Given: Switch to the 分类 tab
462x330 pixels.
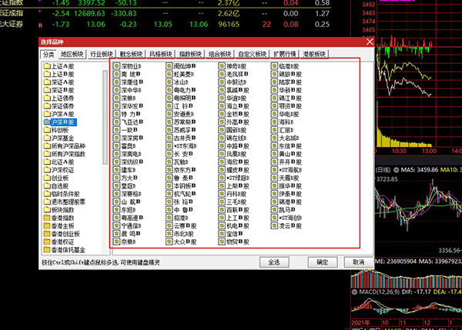Looking at the screenshot, I should 49,54.
